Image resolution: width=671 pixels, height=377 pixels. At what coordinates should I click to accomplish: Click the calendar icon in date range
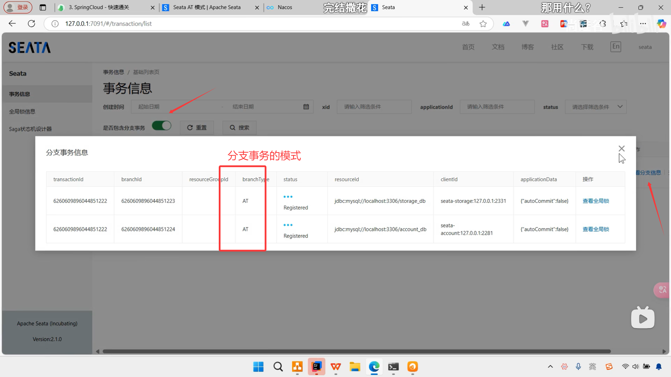306,107
